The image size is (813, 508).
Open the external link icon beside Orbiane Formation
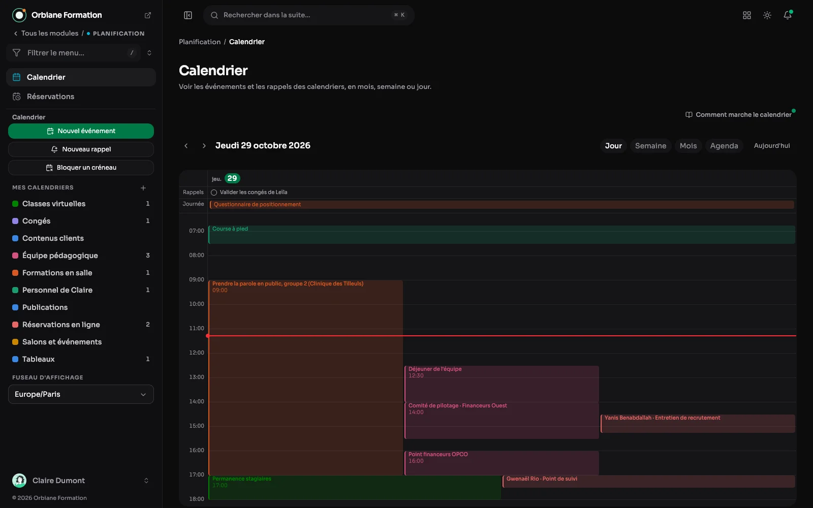[148, 15]
